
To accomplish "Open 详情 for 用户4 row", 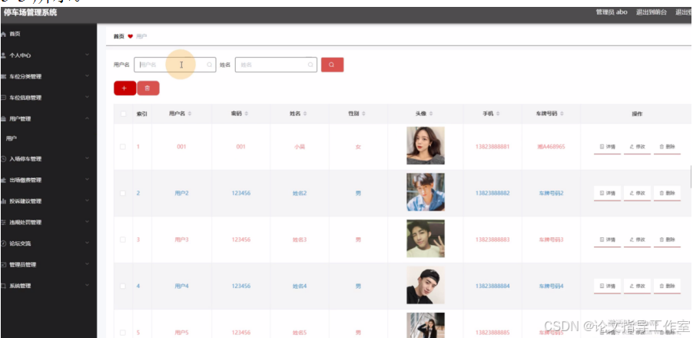I will coord(607,286).
